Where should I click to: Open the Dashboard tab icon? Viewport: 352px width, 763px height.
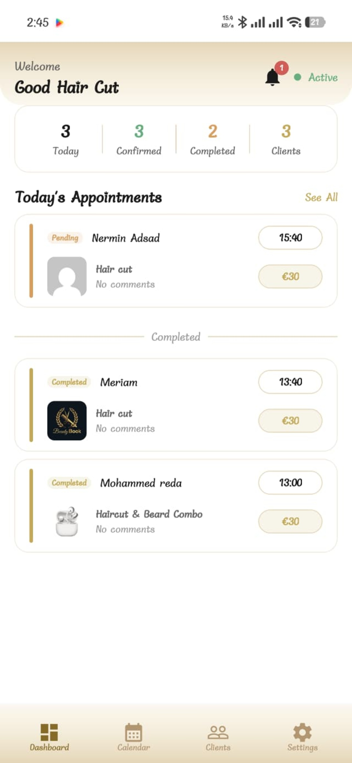tap(49, 732)
